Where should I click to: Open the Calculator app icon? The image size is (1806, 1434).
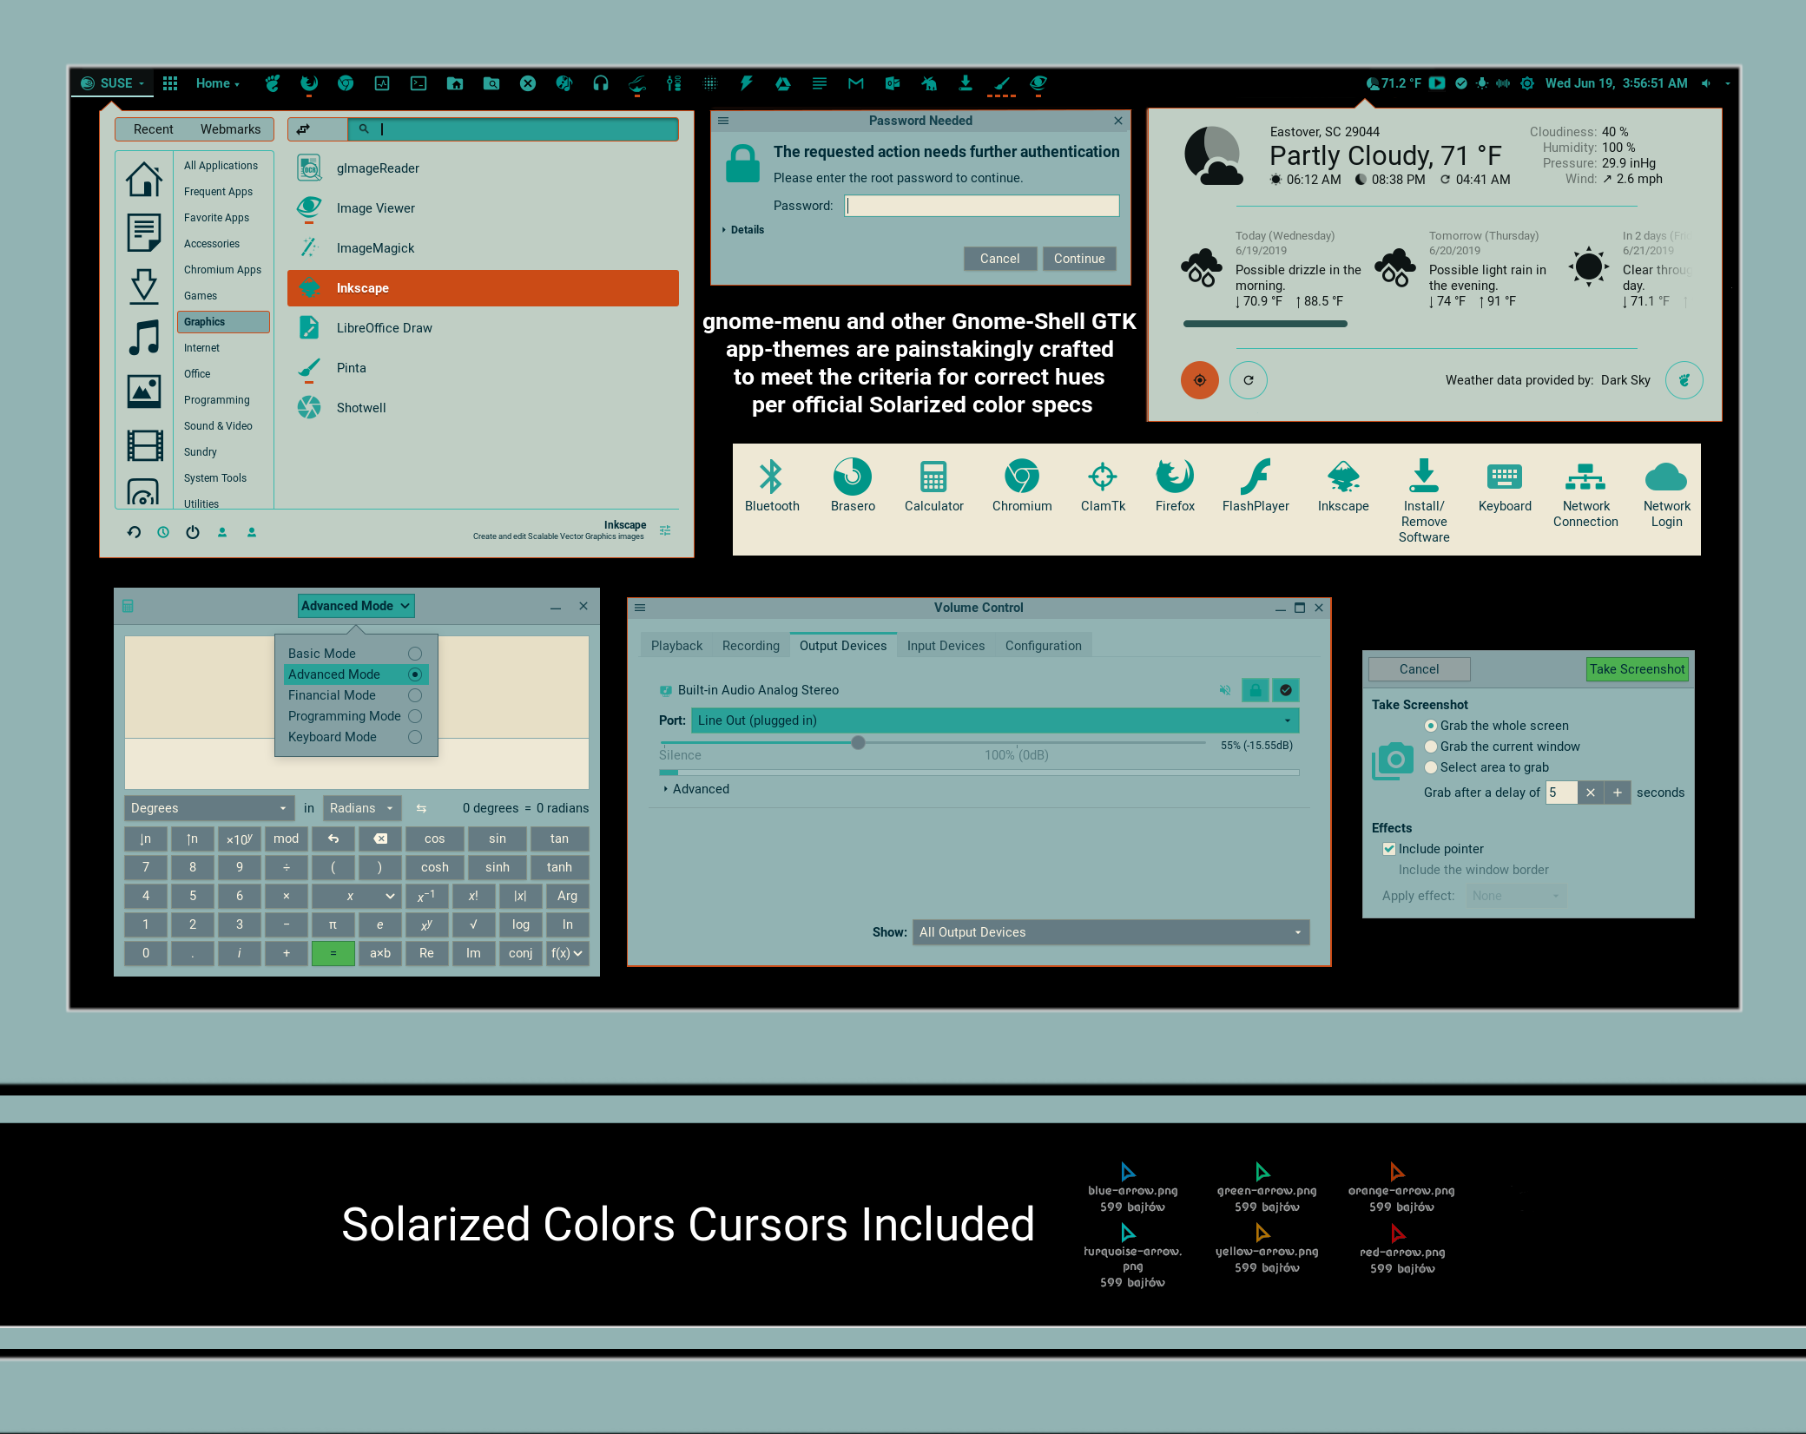tap(933, 477)
